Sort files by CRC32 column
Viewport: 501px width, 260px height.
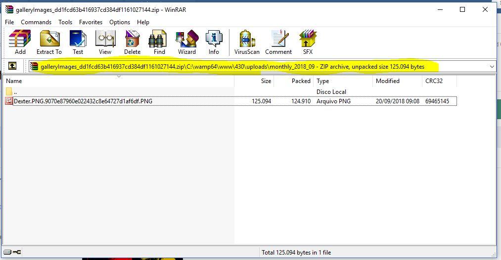coord(439,81)
